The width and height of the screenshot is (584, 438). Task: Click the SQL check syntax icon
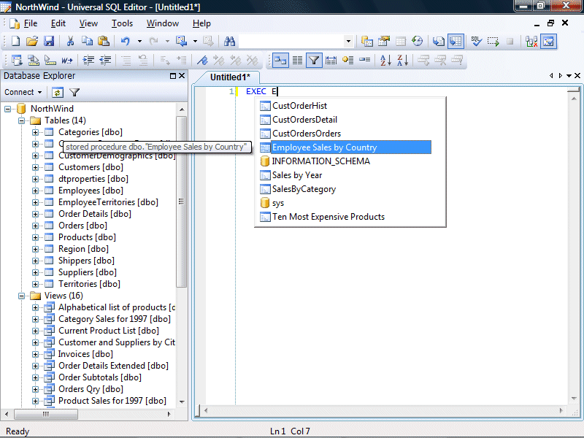[476, 42]
